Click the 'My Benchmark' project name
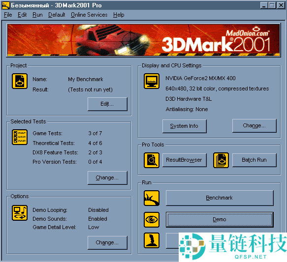 (x=86, y=79)
